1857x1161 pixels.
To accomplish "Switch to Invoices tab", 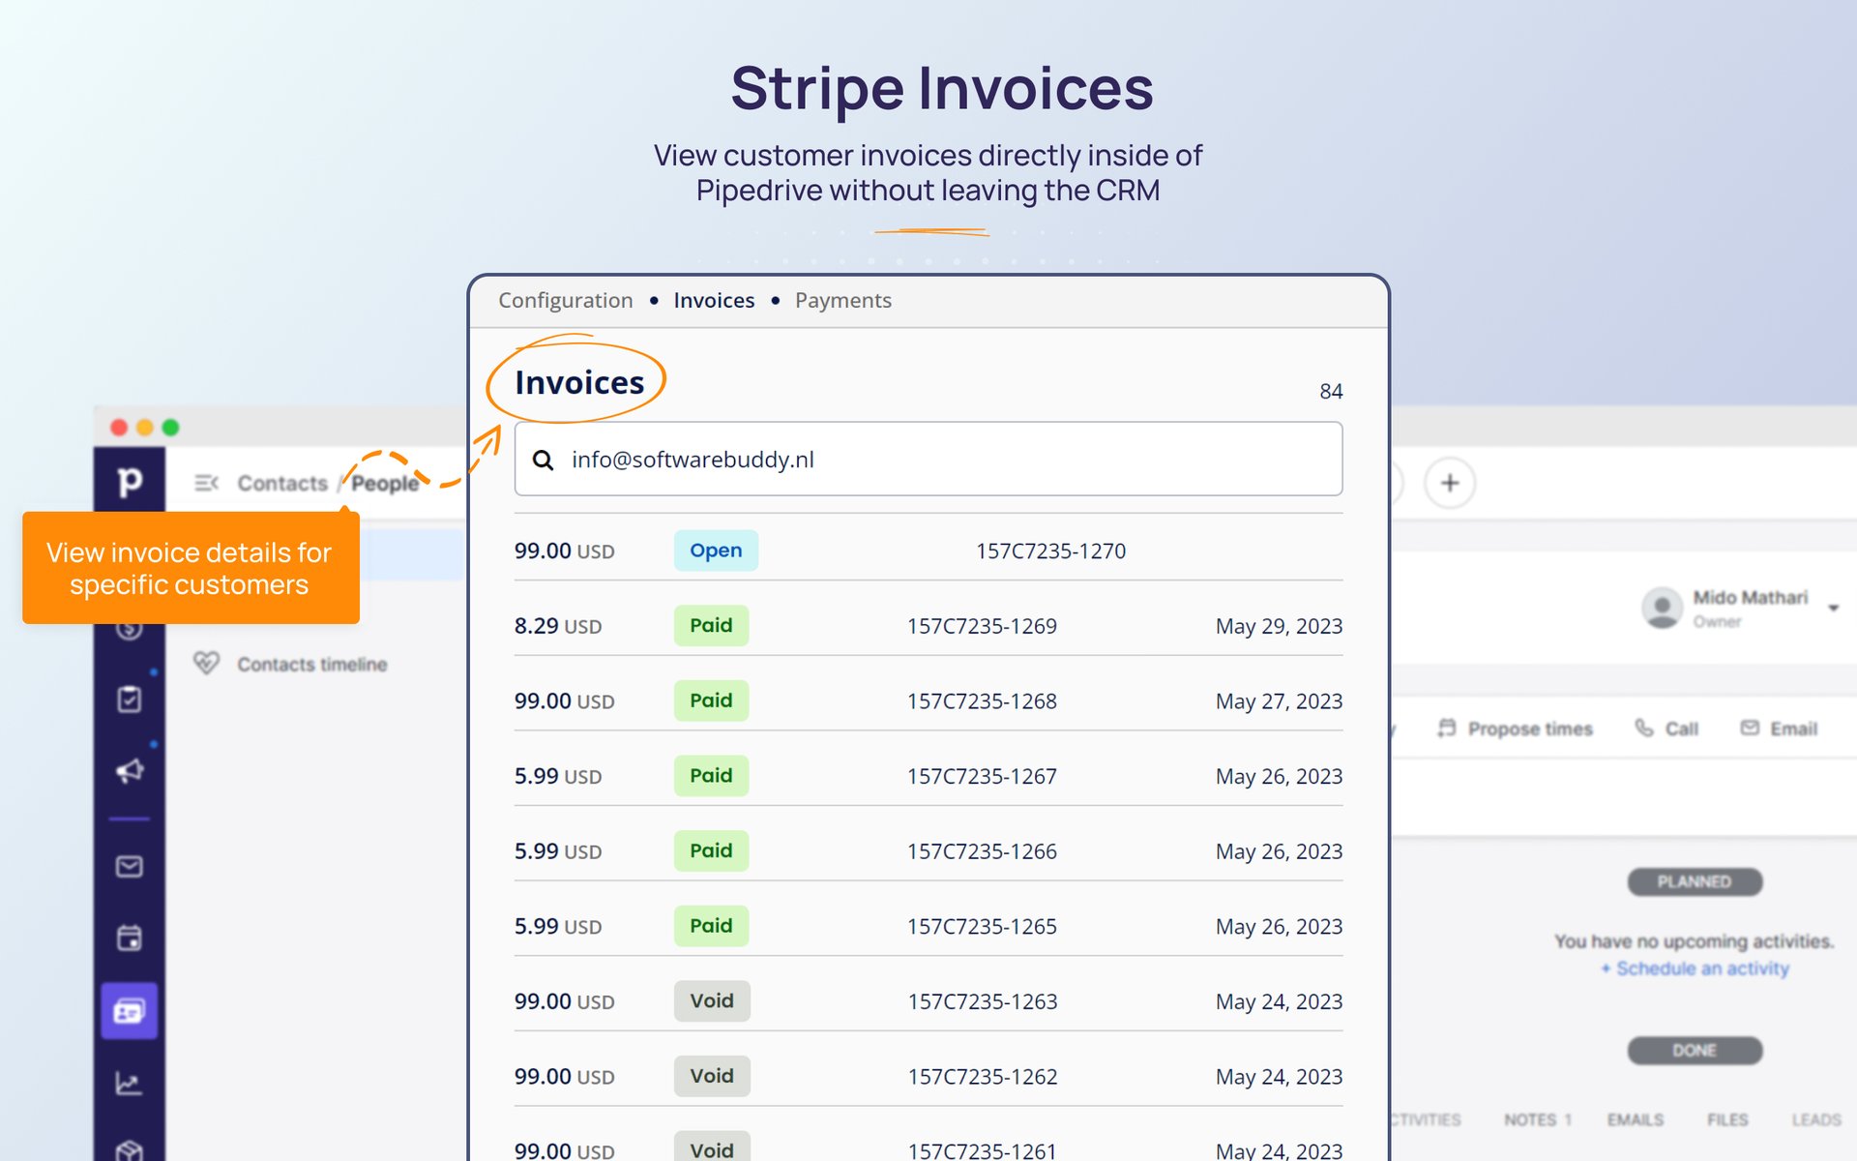I will [714, 301].
